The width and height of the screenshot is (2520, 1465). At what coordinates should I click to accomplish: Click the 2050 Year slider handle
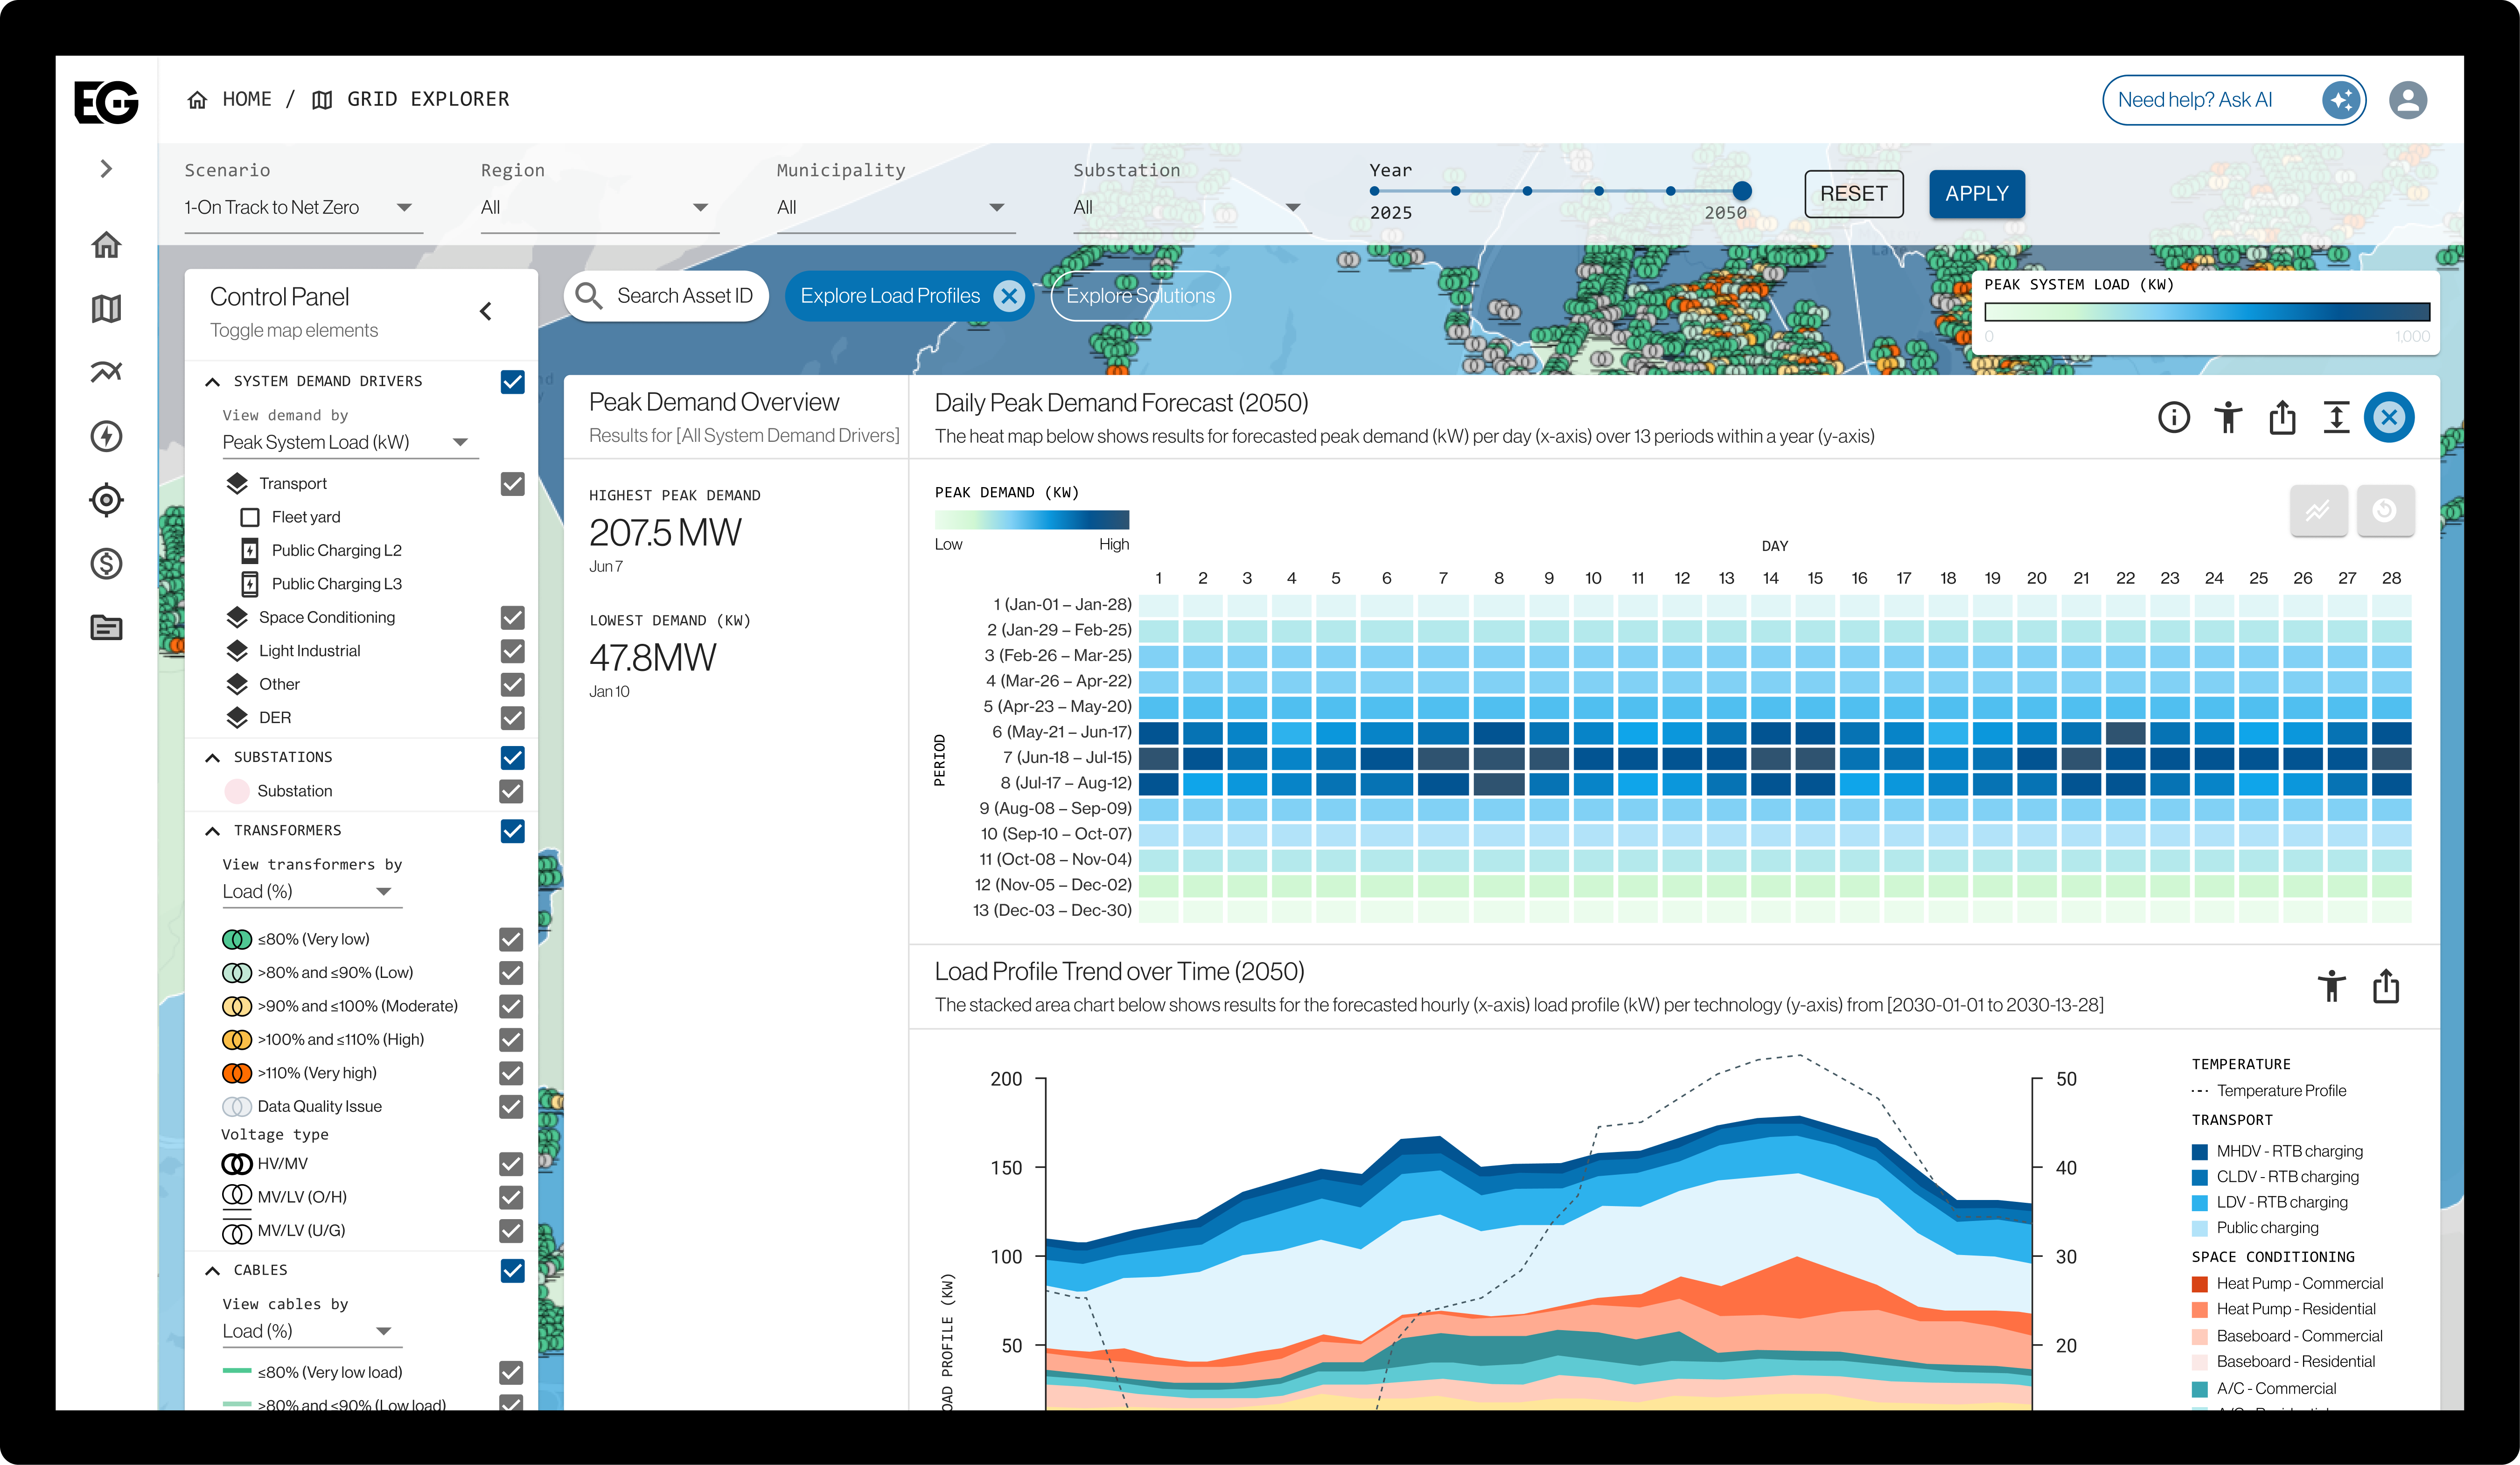[x=1742, y=191]
